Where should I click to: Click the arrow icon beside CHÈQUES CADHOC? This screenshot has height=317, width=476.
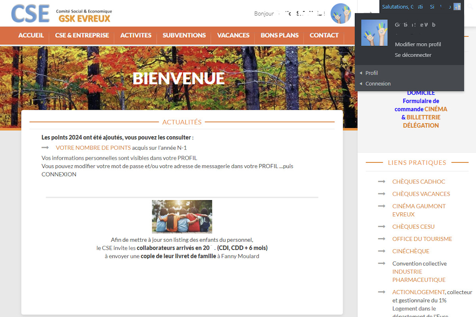point(382,181)
